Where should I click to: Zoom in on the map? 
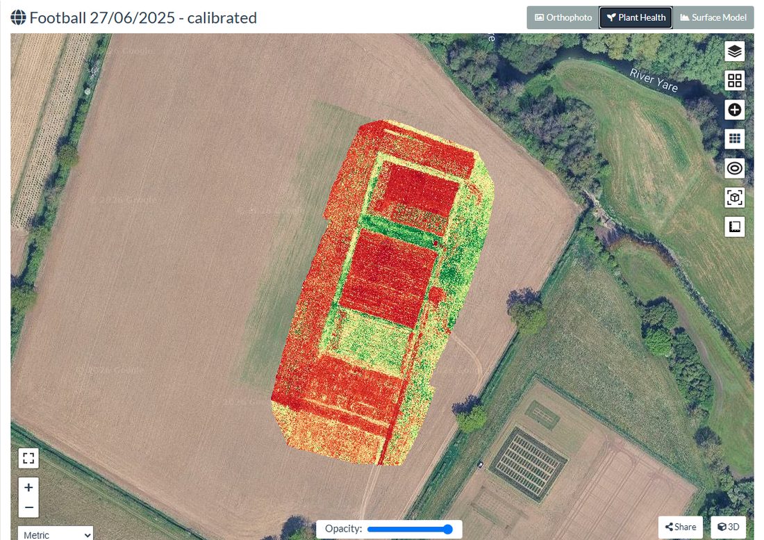tap(28, 487)
